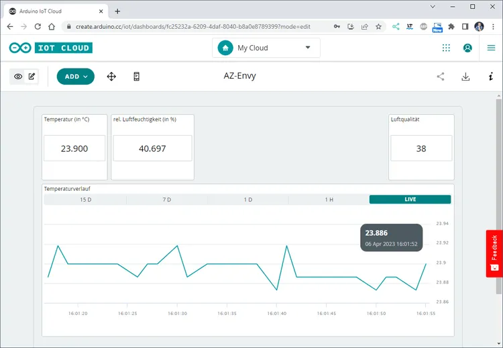Open the hamburger navigation menu

(491, 48)
